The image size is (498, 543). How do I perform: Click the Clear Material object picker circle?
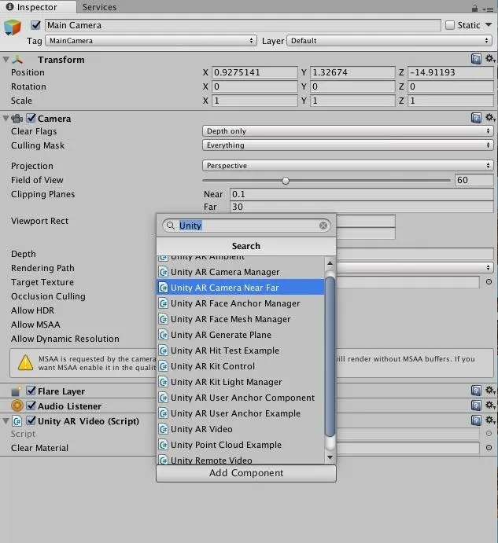(489, 447)
